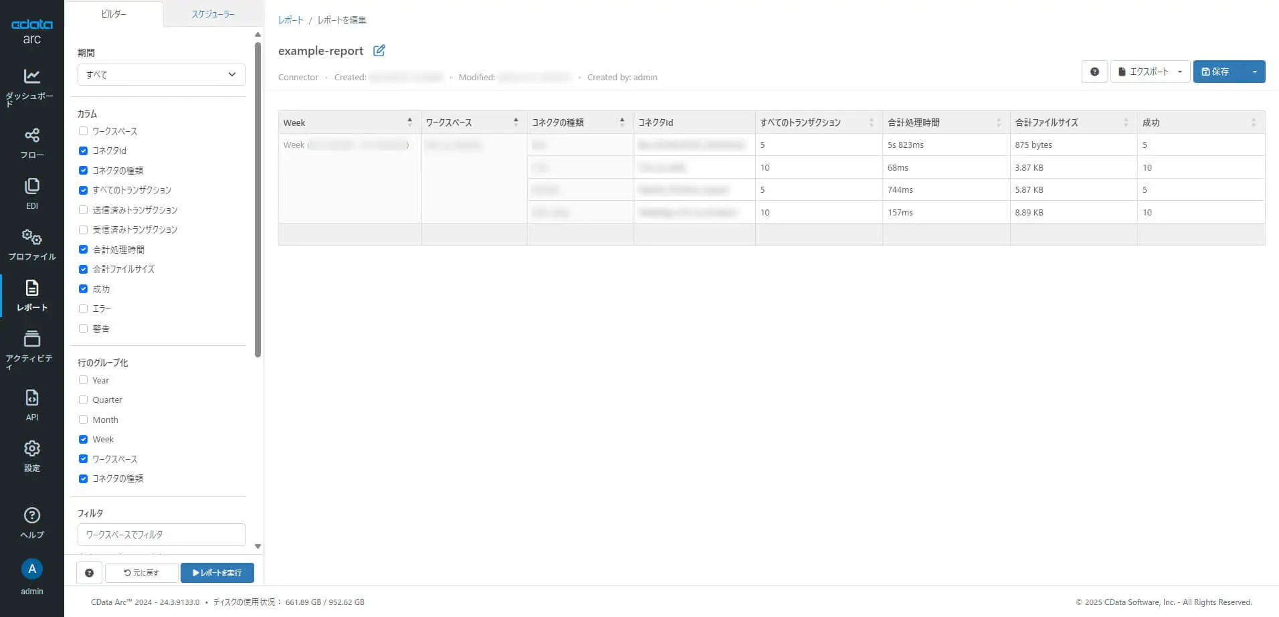Edit the example-report name via pencil icon
The height and width of the screenshot is (617, 1279).
(x=379, y=51)
